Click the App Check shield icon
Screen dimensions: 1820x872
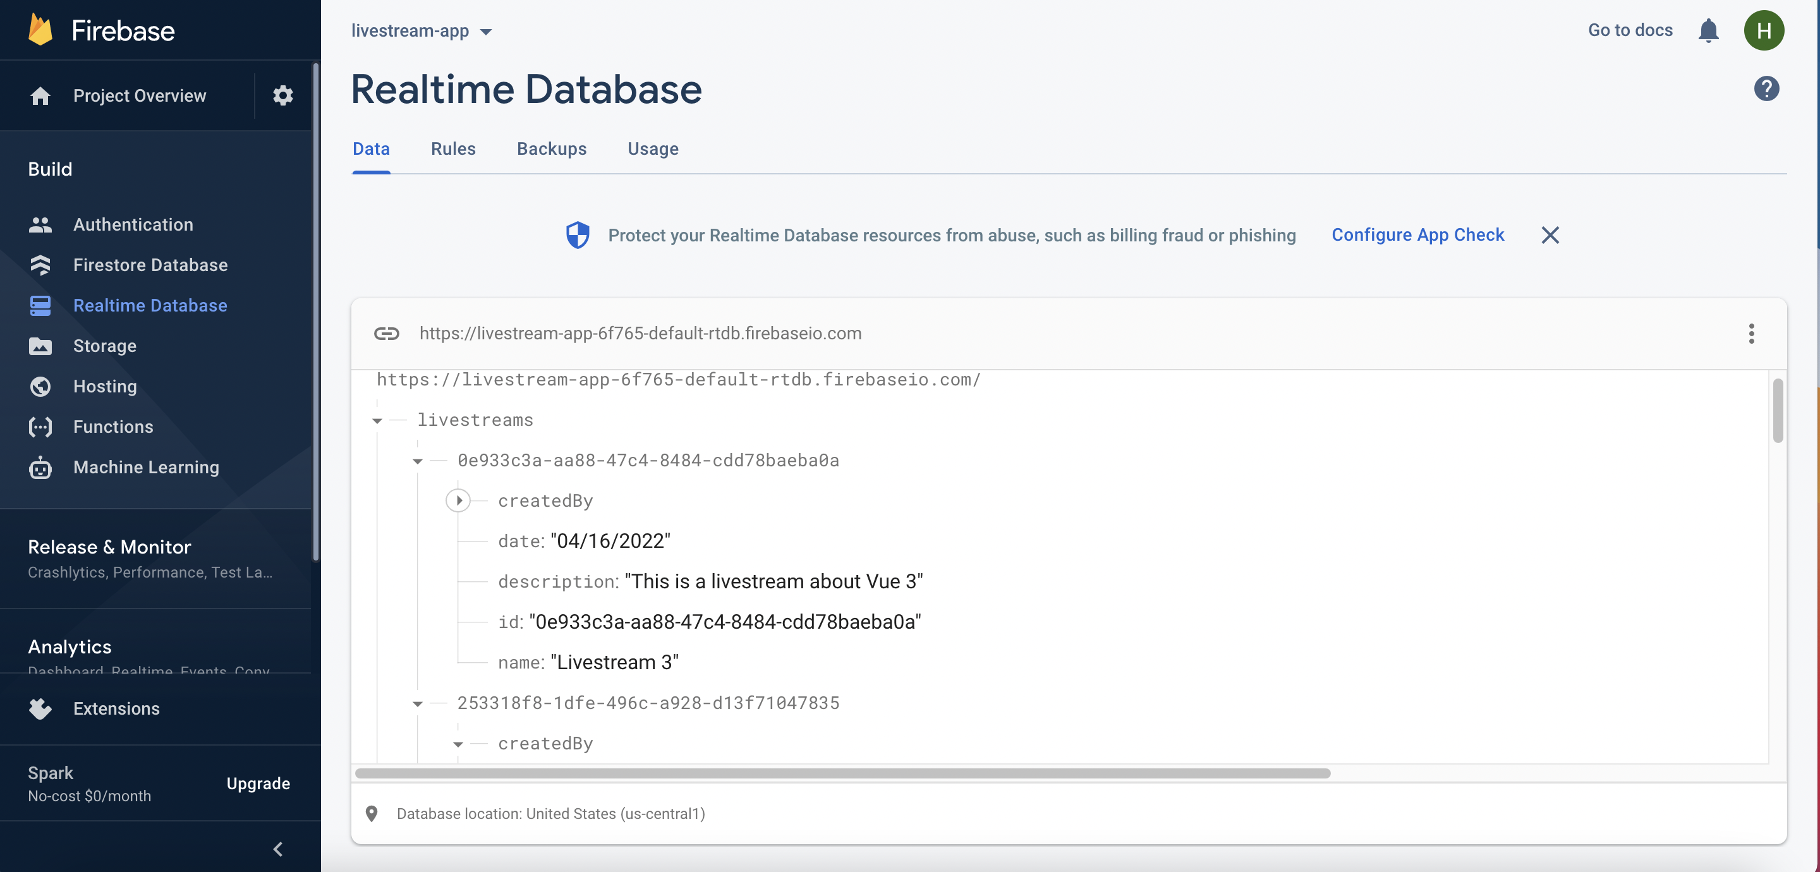point(577,234)
